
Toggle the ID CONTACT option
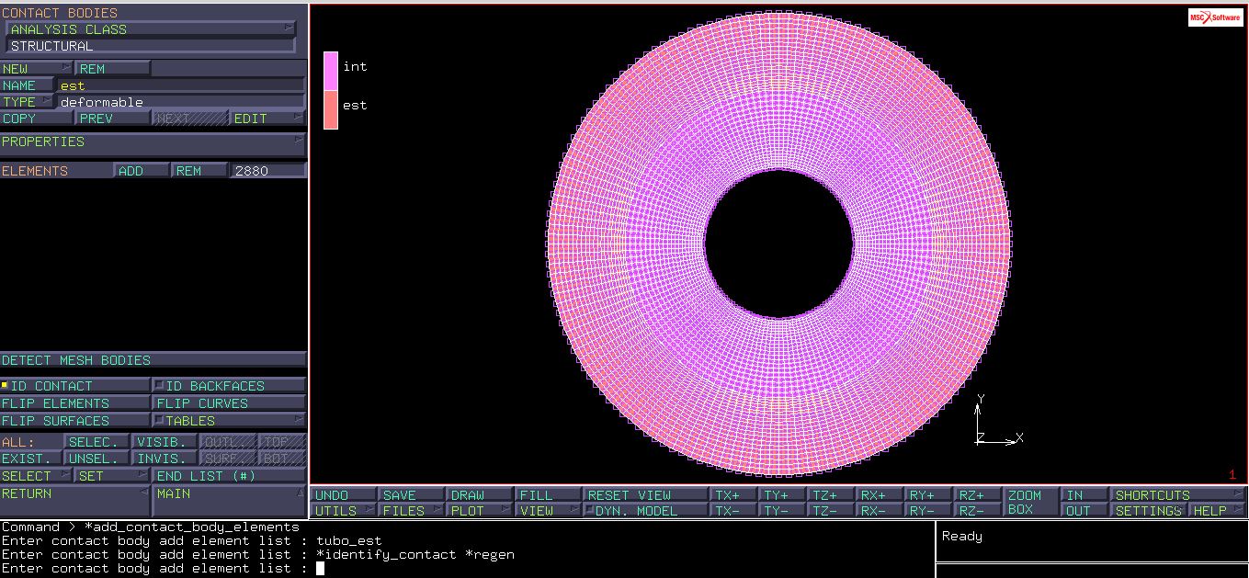[x=75, y=386]
